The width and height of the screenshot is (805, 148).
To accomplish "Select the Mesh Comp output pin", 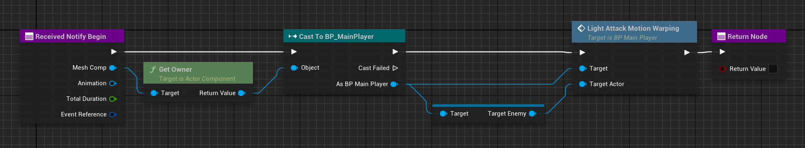I will coord(112,68).
